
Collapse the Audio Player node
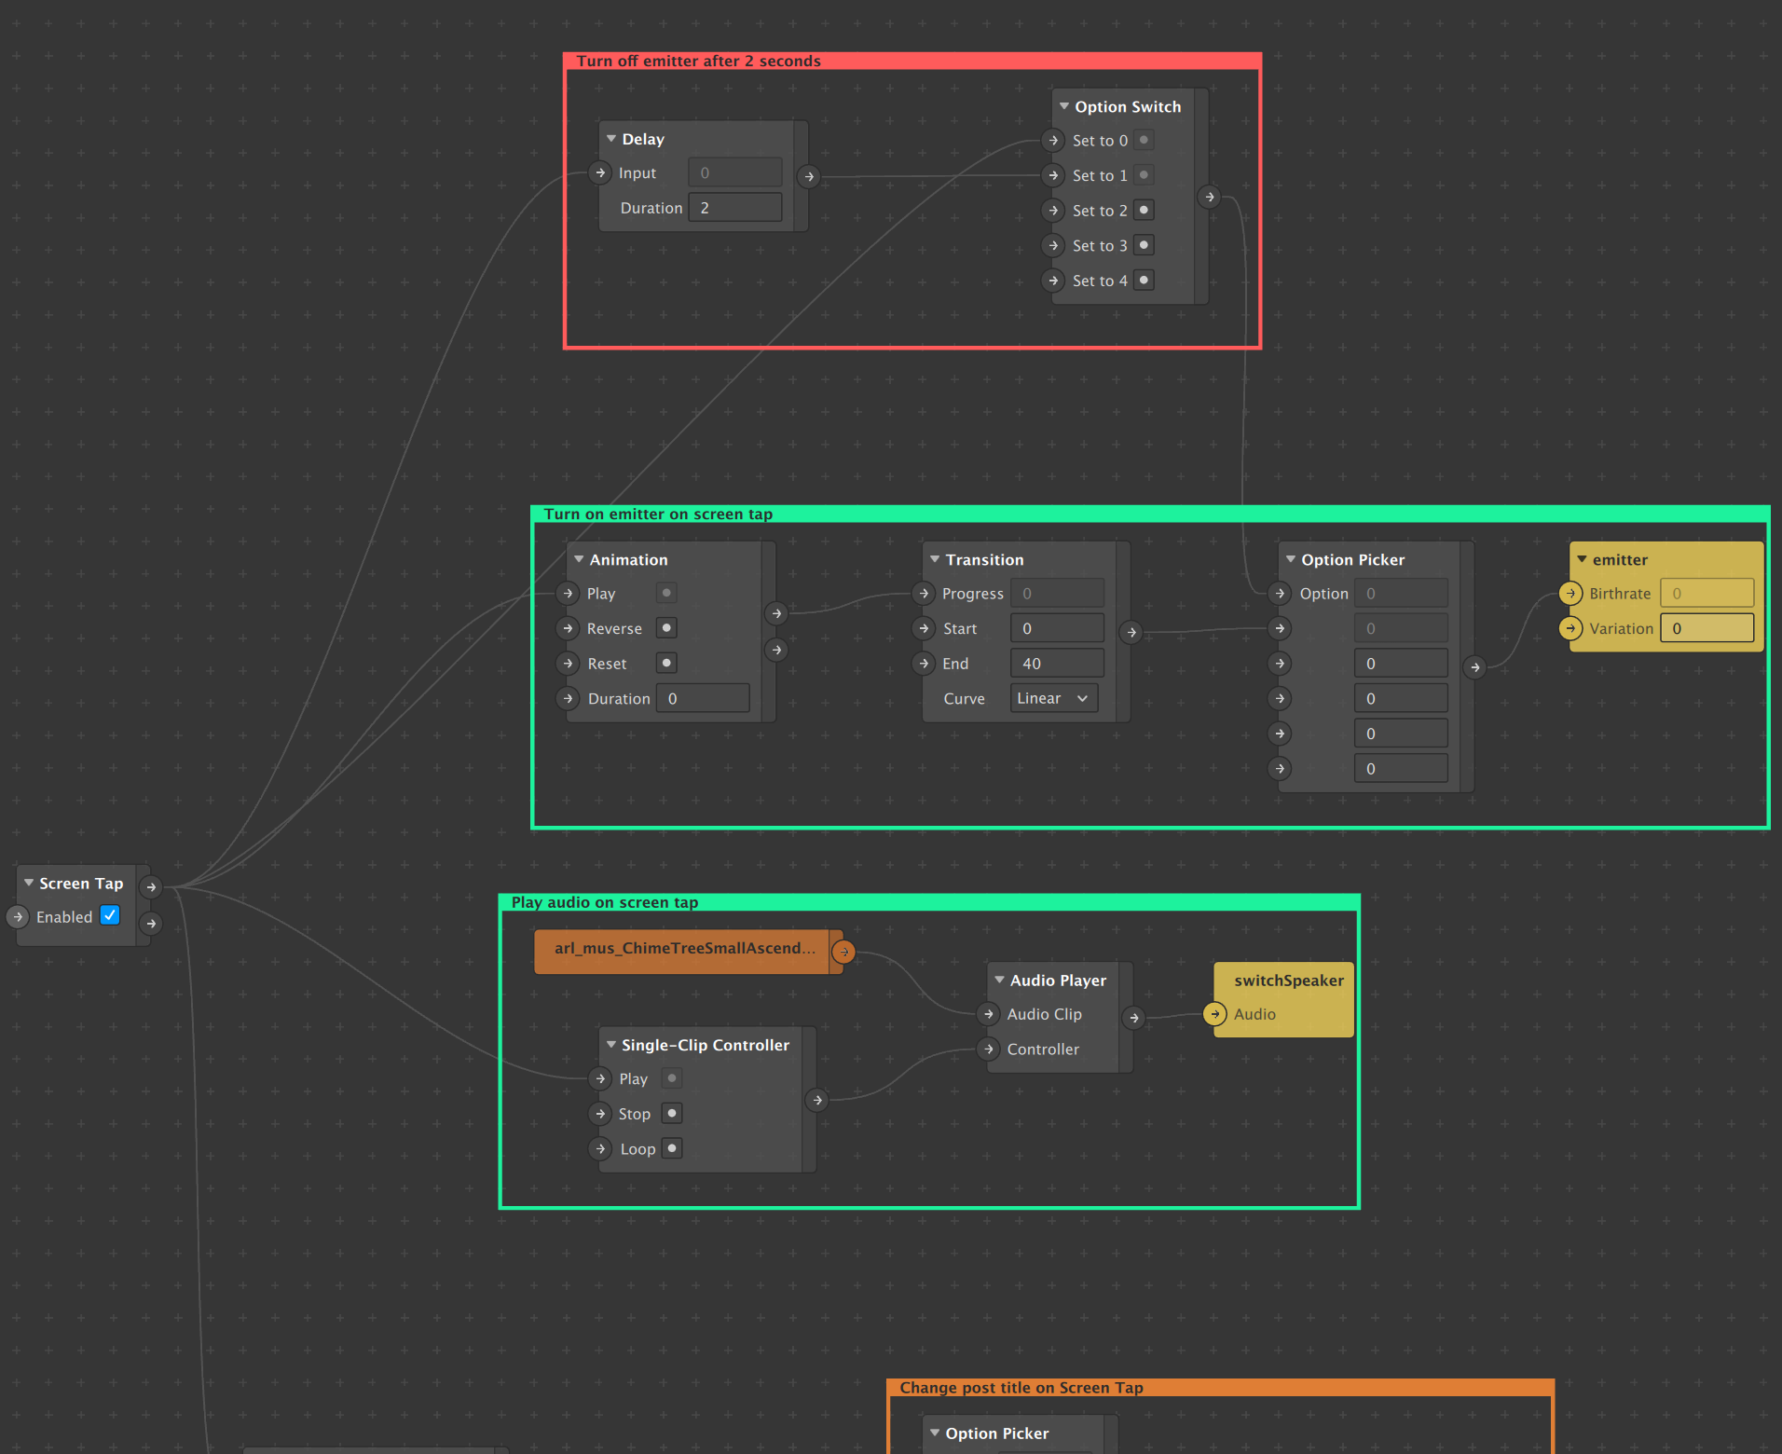coord(999,980)
